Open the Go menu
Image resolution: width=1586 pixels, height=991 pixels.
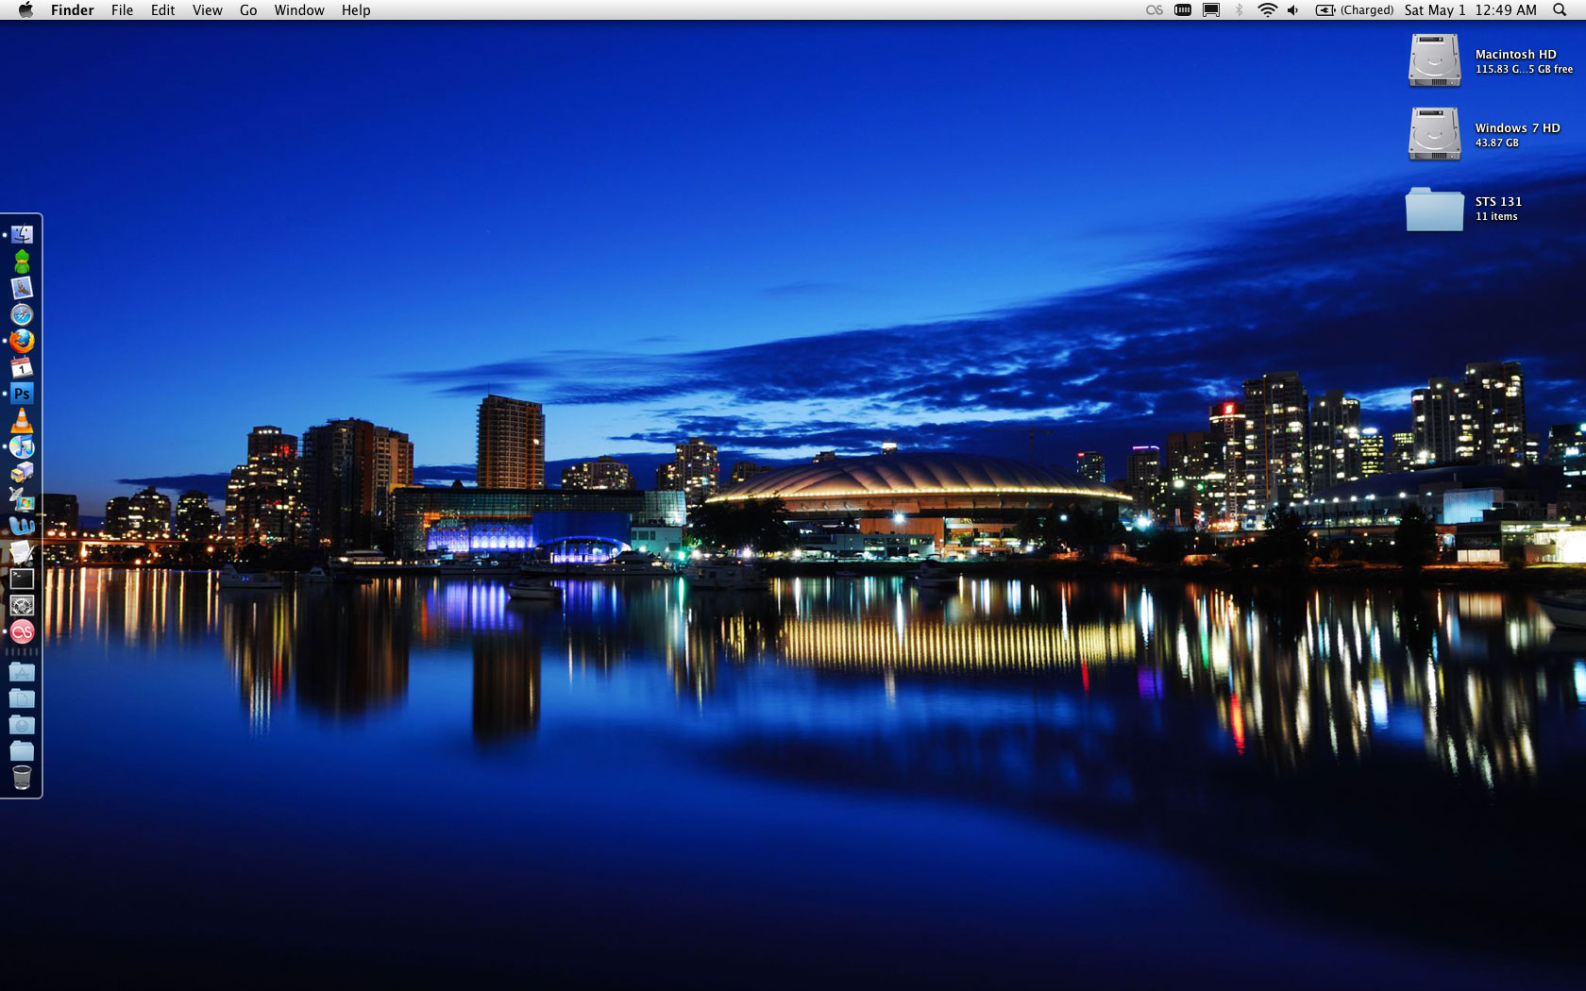click(x=248, y=10)
